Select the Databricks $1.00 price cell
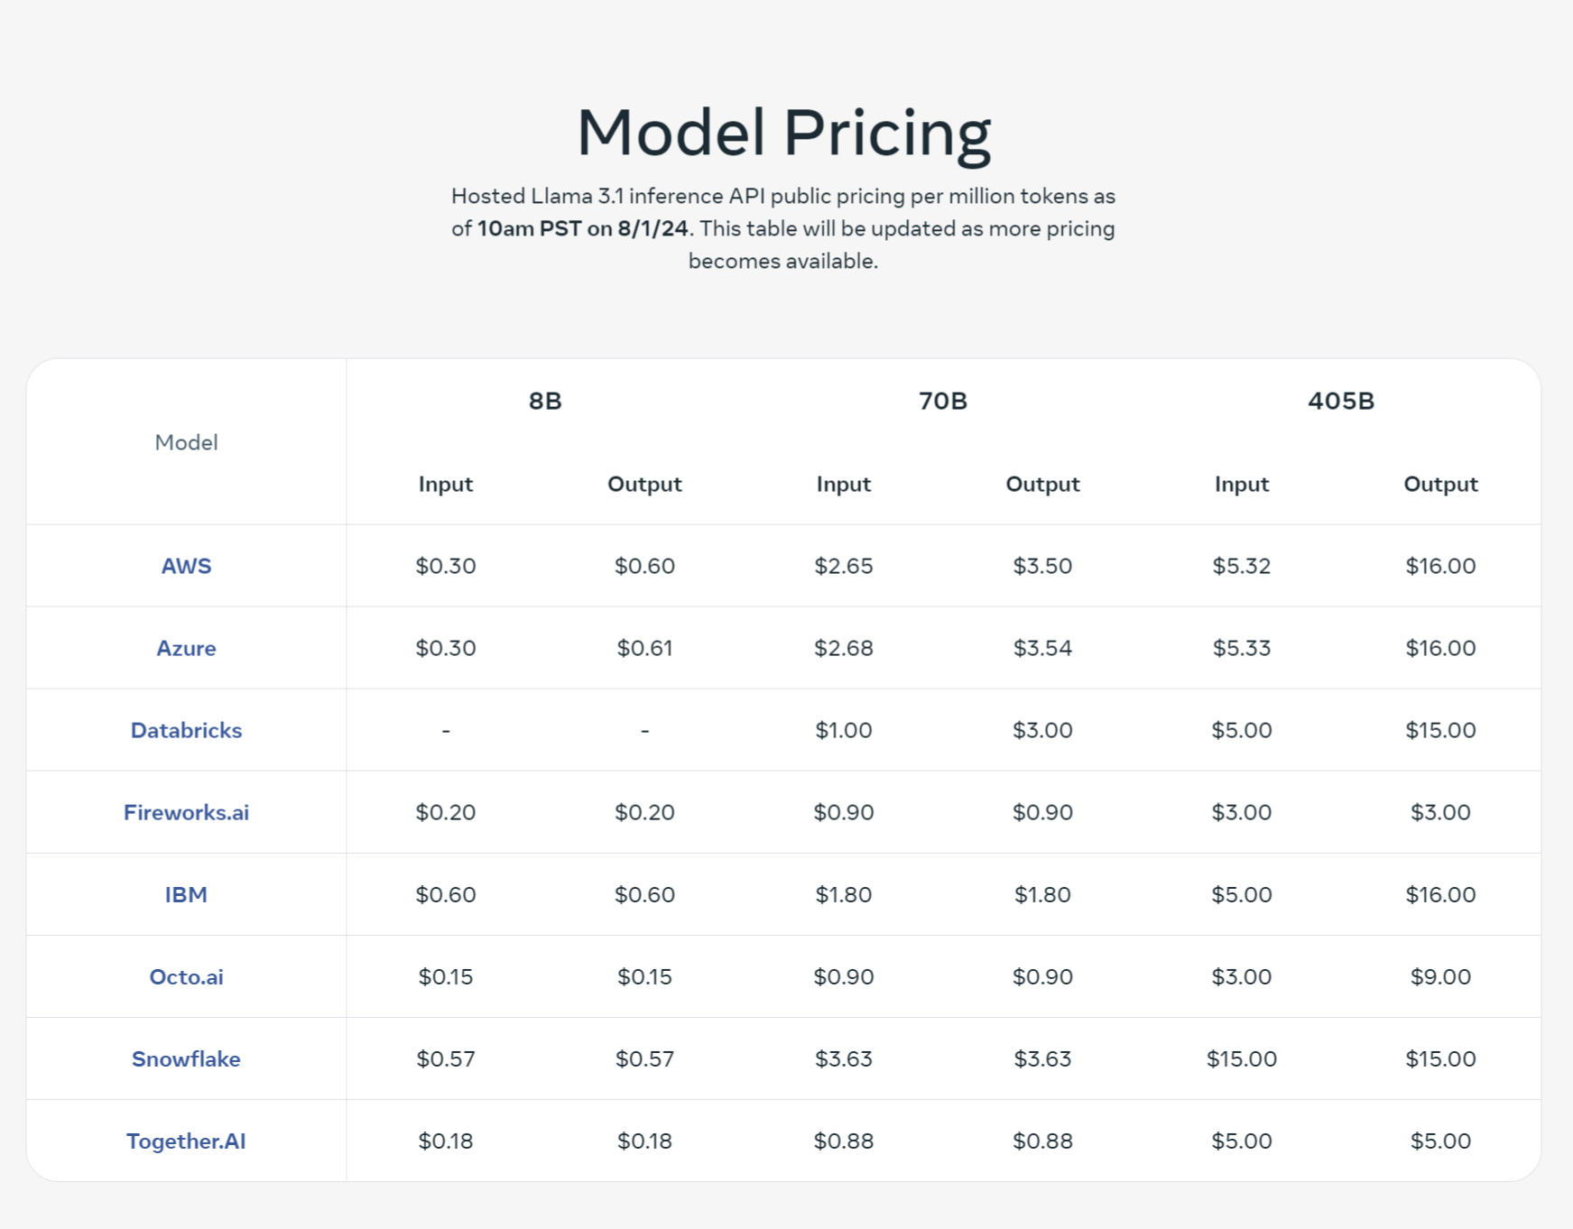This screenshot has height=1229, width=1573. [x=844, y=730]
